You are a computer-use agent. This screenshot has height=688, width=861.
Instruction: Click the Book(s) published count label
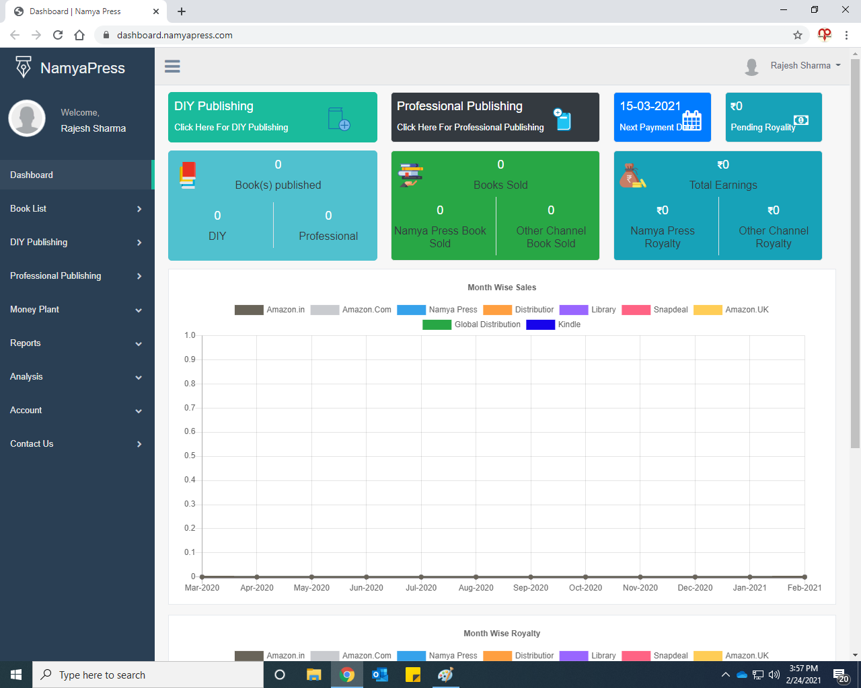(x=278, y=185)
